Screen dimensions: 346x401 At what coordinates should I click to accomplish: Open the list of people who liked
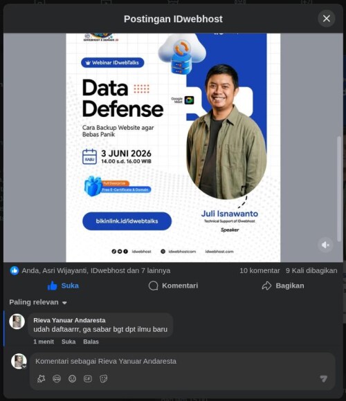(96, 270)
